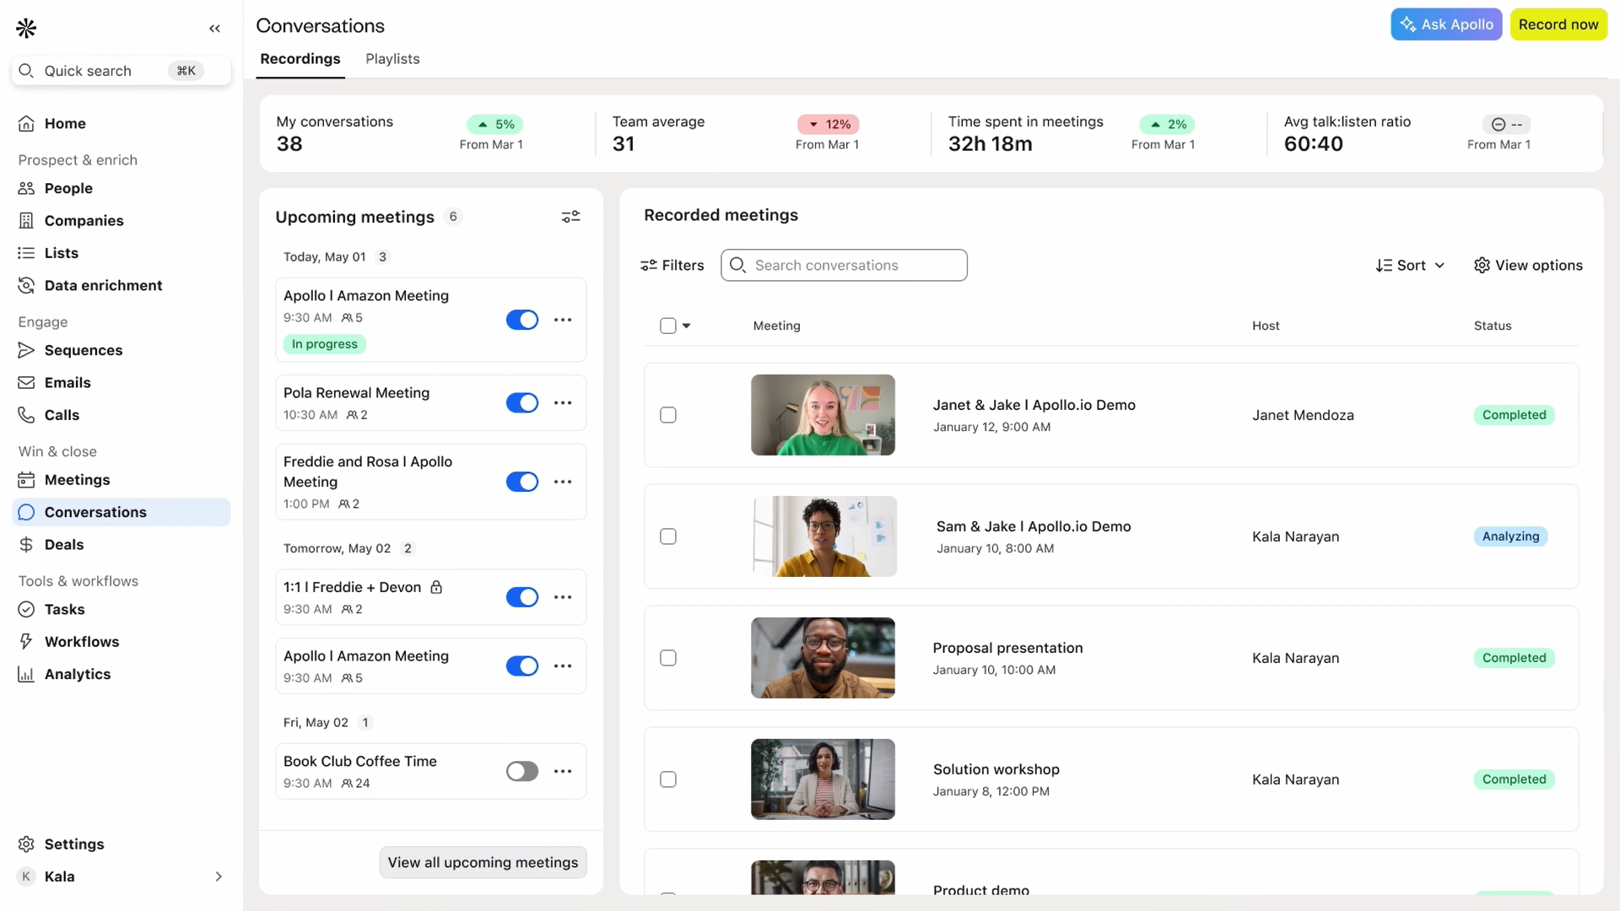Viewport: 1620px width, 911px height.
Task: Click View all upcoming meetings
Action: pos(483,862)
